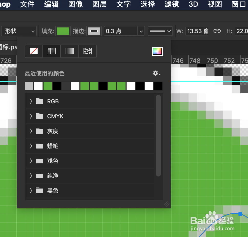Open the stroke line style dropdown
The height and width of the screenshot is (237, 248).
coord(160,31)
